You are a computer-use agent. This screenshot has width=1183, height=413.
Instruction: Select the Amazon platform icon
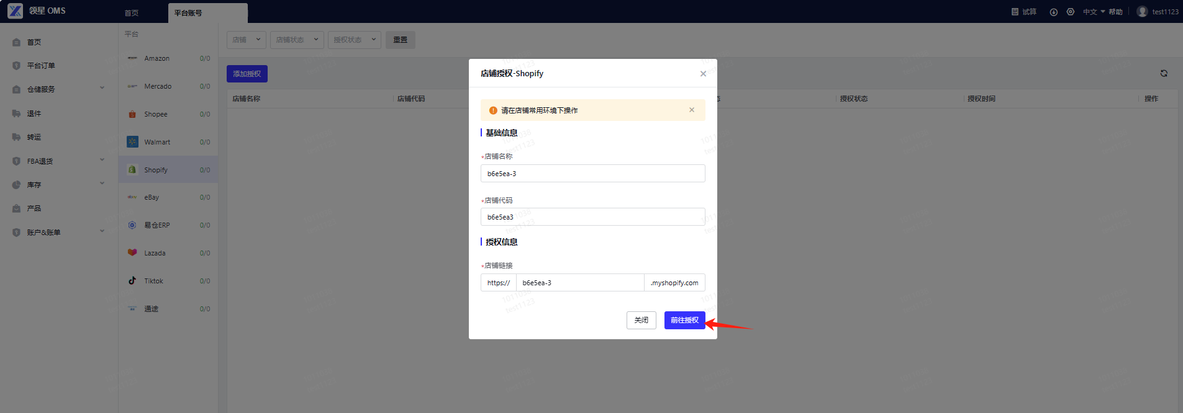tap(132, 58)
